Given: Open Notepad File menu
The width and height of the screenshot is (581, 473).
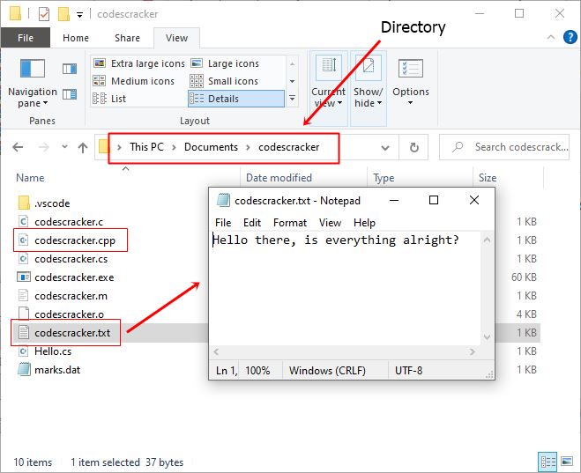Looking at the screenshot, I should pos(223,223).
